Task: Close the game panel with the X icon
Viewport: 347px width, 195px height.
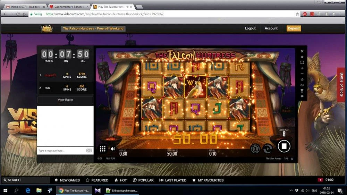Action: 302,51
